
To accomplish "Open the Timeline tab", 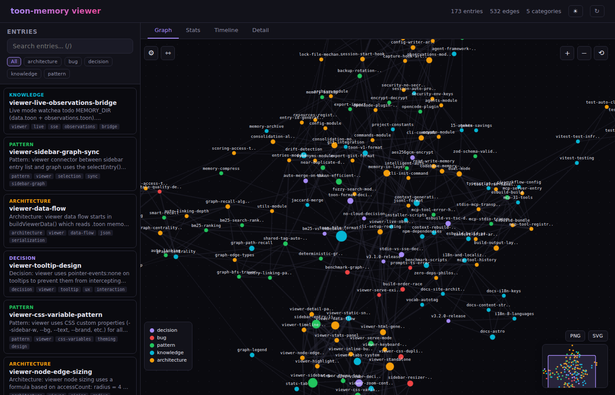I will point(226,30).
